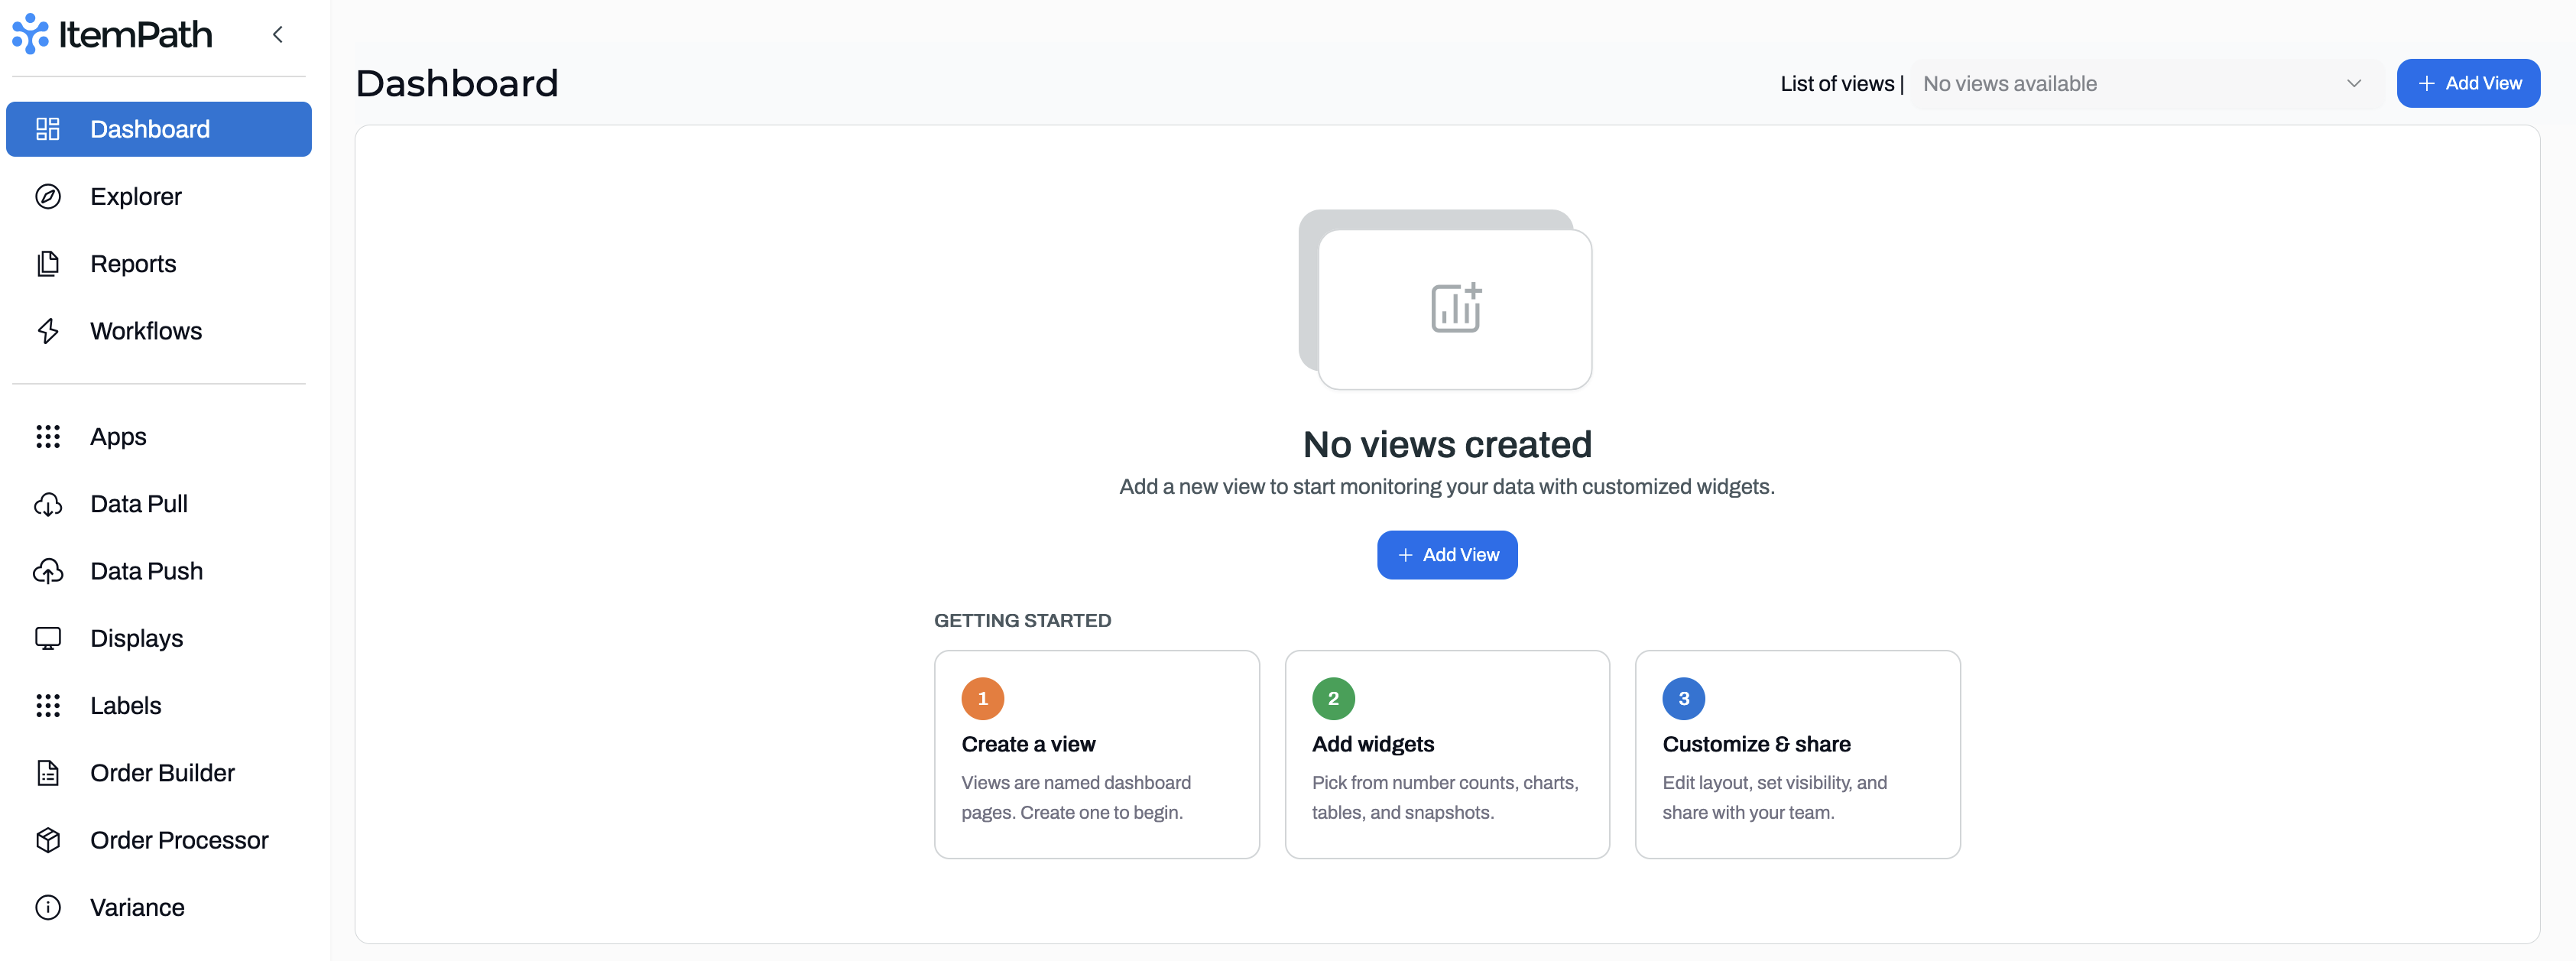Click the Dashboard grid icon in sidebar

click(x=48, y=129)
